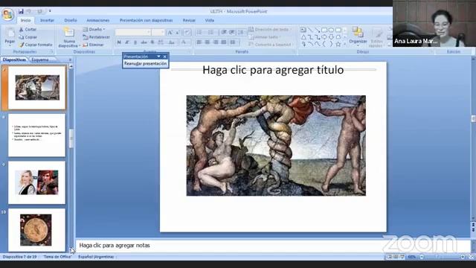
Task: Click the Copiar button
Action: click(28, 37)
